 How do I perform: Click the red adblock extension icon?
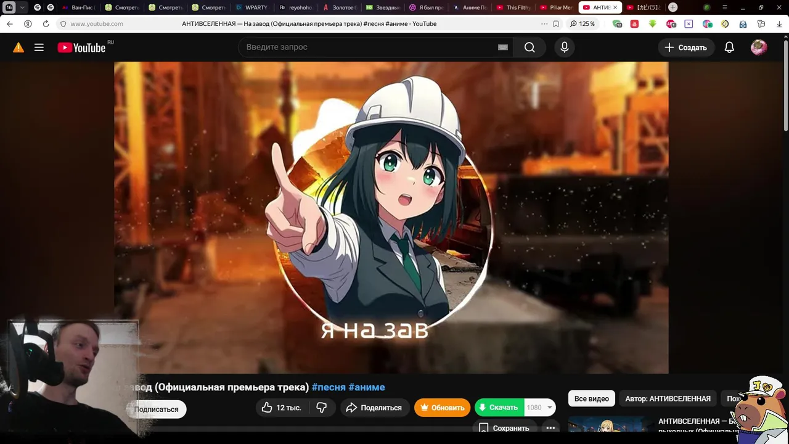coord(671,24)
